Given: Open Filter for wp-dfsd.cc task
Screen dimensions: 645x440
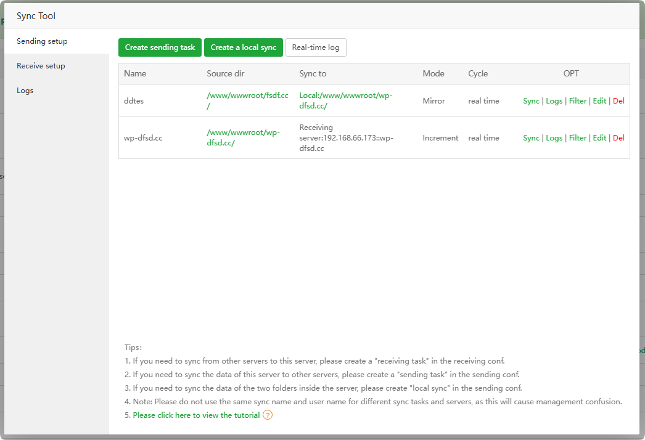Looking at the screenshot, I should 578,138.
